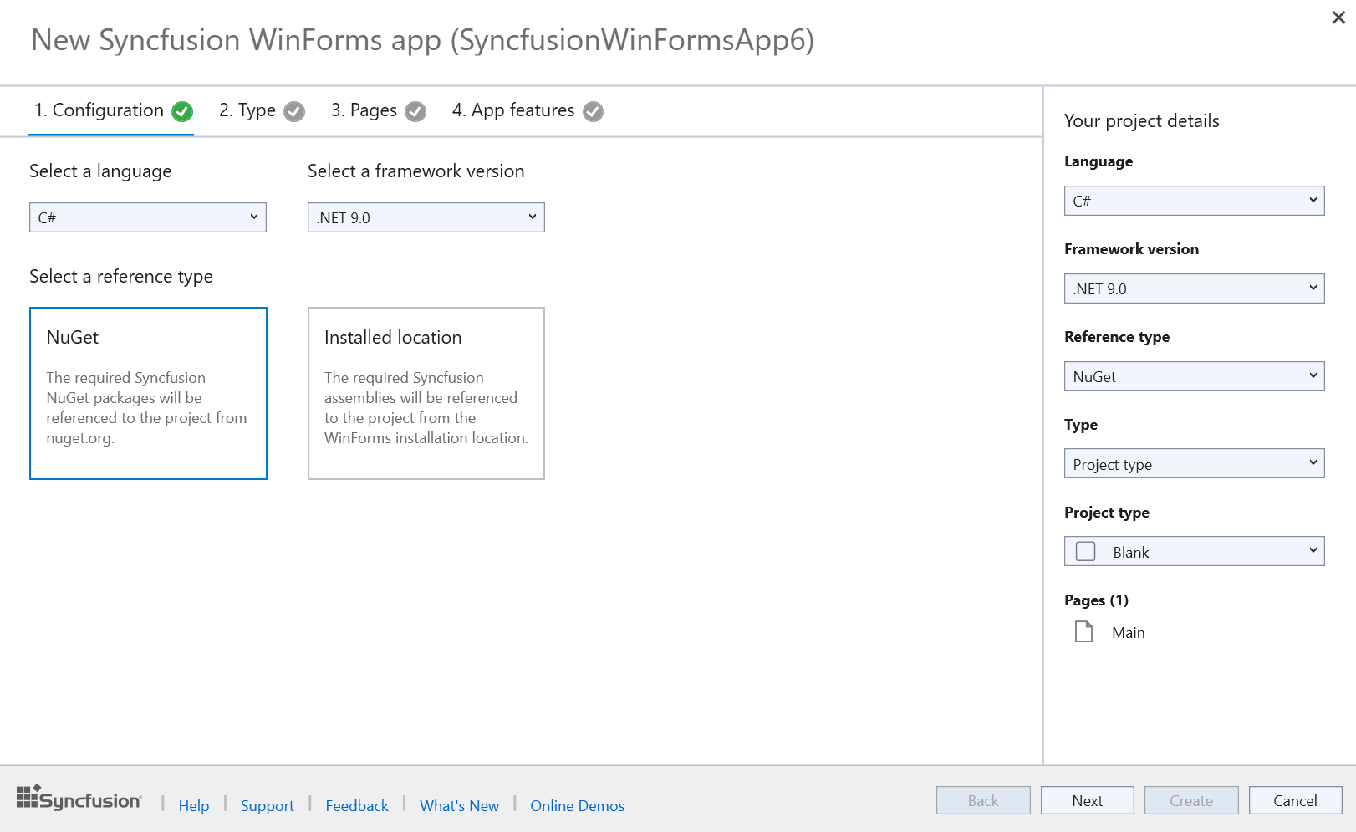Click the Blank project type square icon
The height and width of the screenshot is (832, 1356).
point(1085,552)
